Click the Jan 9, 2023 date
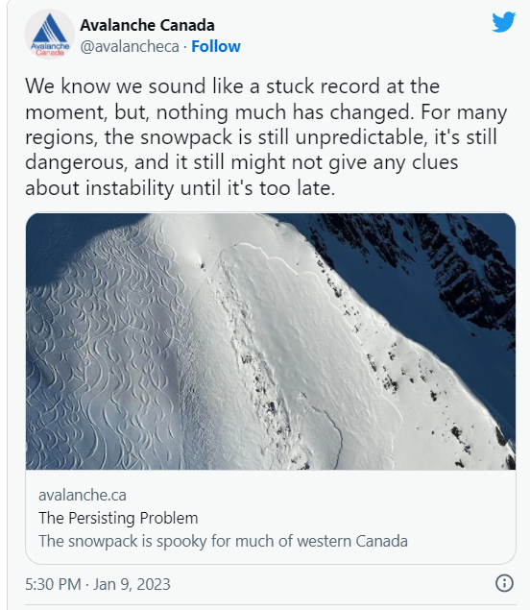 [x=132, y=584]
